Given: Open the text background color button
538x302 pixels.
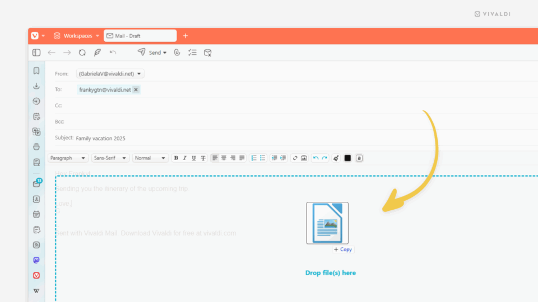Looking at the screenshot, I should coord(359,158).
